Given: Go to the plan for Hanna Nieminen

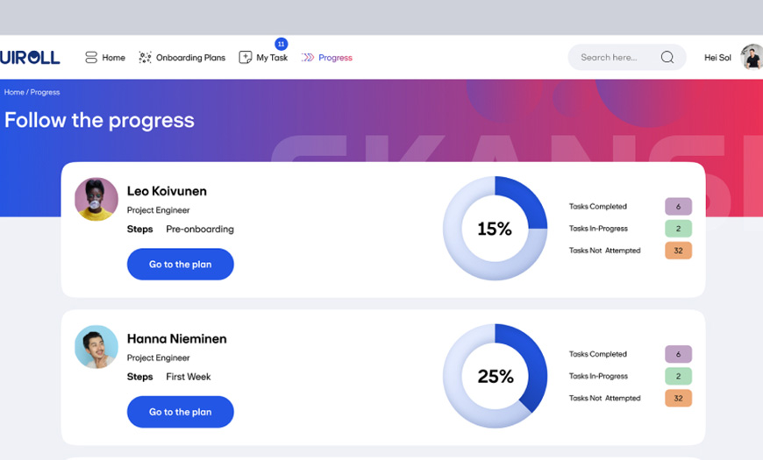Looking at the screenshot, I should [x=180, y=412].
